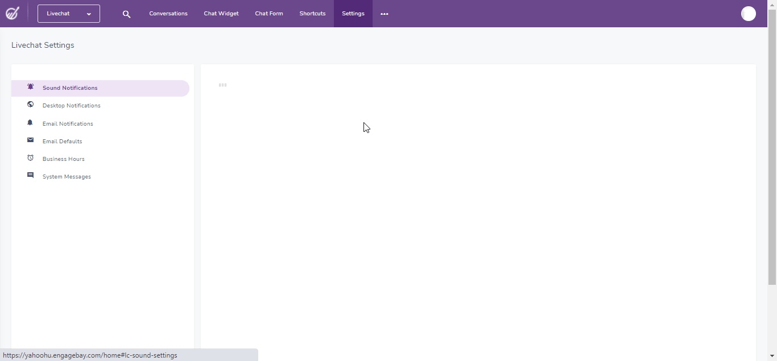
Task: Go to the Conversations tab
Action: pyautogui.click(x=168, y=14)
